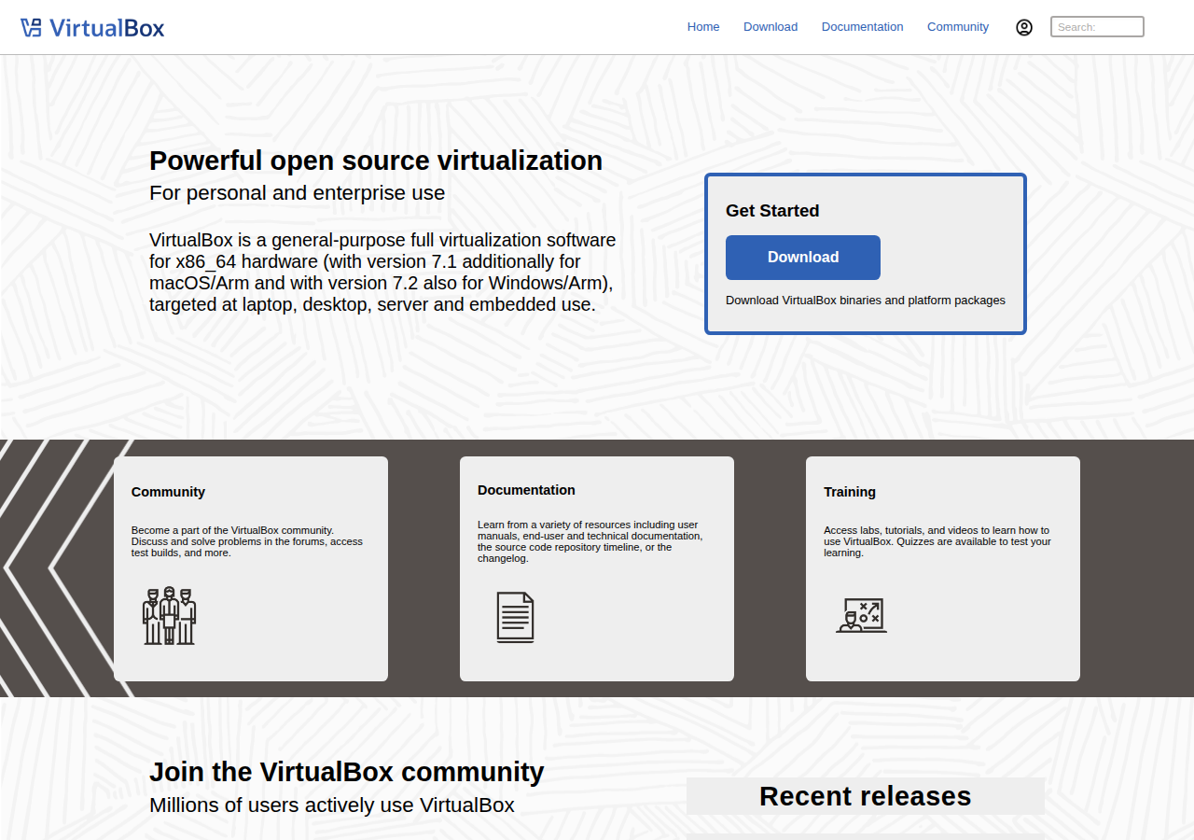Go to the Home nav item
1194x840 pixels.
pos(703,27)
